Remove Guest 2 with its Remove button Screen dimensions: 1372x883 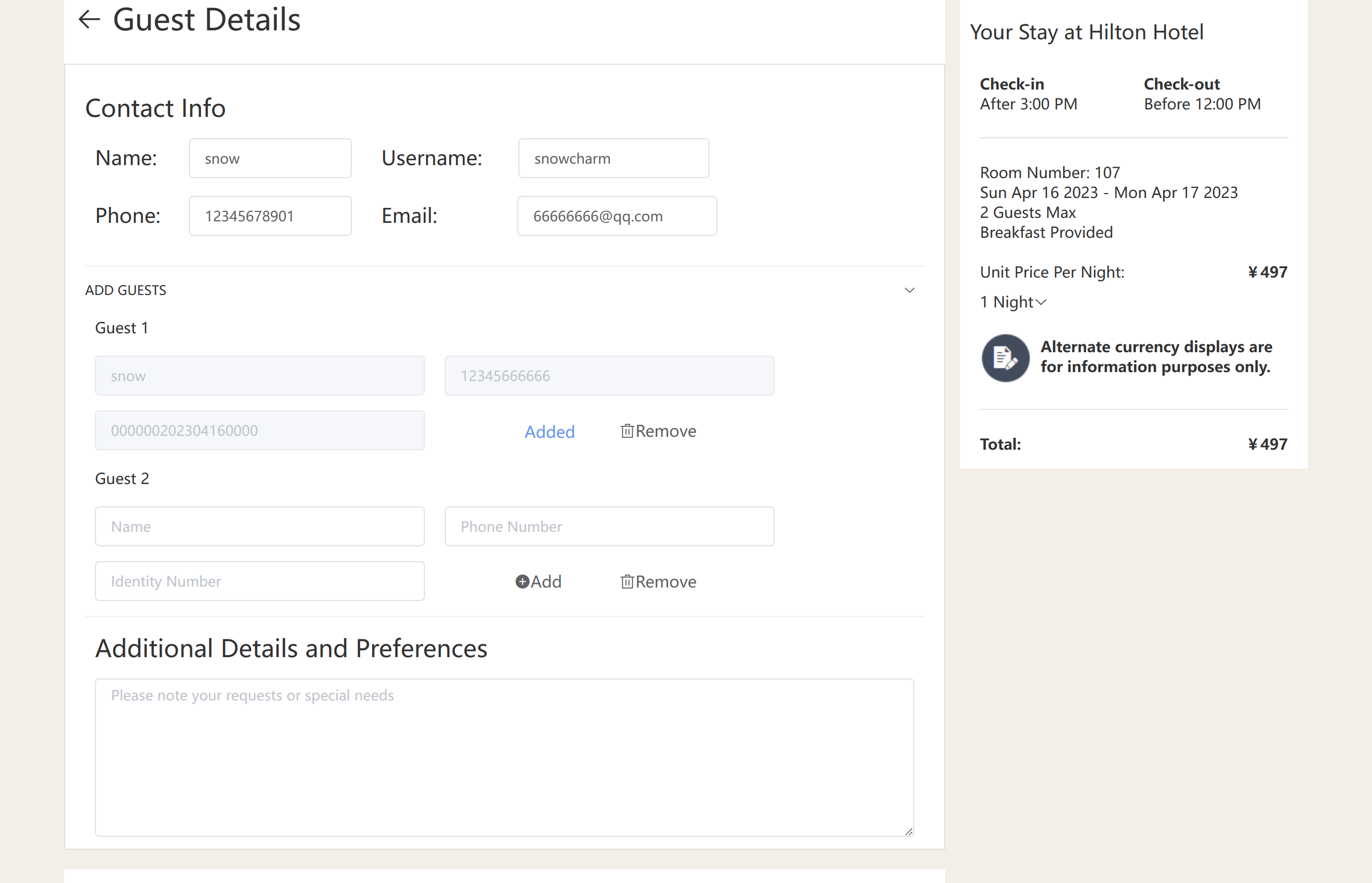pos(658,582)
